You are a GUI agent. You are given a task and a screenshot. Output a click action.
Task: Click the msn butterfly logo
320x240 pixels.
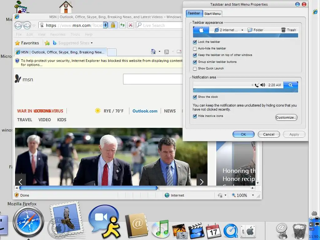(x=18, y=79)
